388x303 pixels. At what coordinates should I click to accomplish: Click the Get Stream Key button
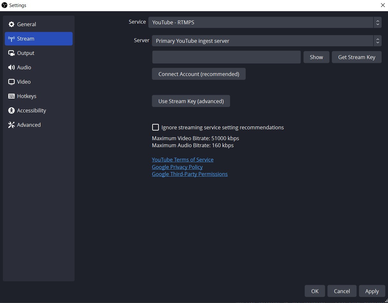356,57
